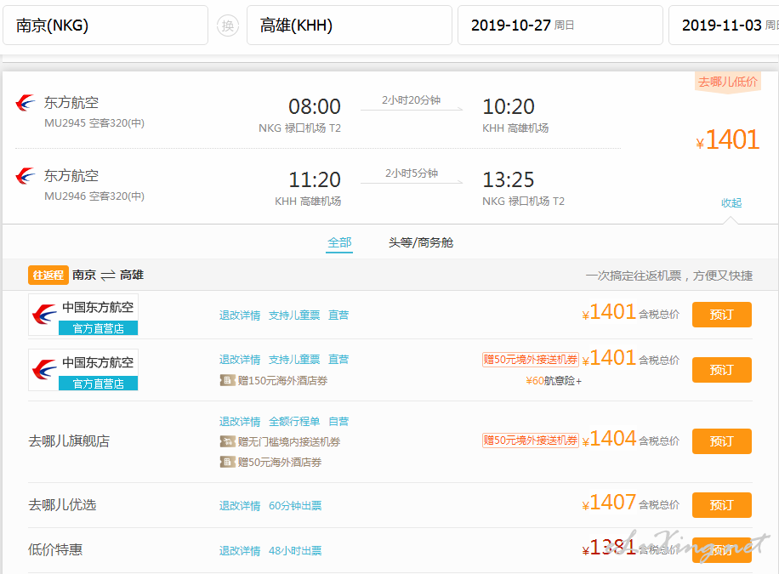Click the transfer coupon icon for 赠无门槛境内接送机券
The height and width of the screenshot is (574, 779).
pos(227,441)
